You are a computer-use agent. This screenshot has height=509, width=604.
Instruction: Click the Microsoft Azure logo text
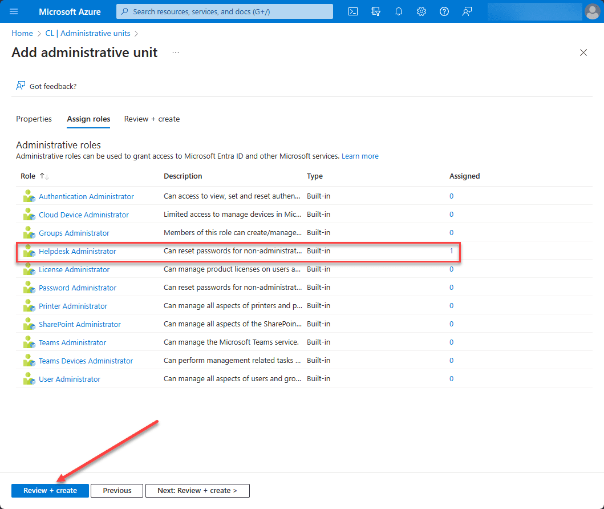point(70,11)
